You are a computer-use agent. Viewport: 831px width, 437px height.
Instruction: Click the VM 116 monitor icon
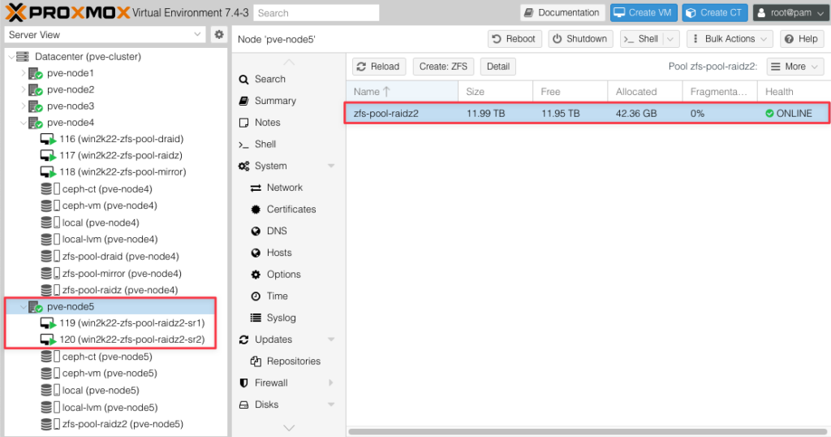[x=48, y=140]
